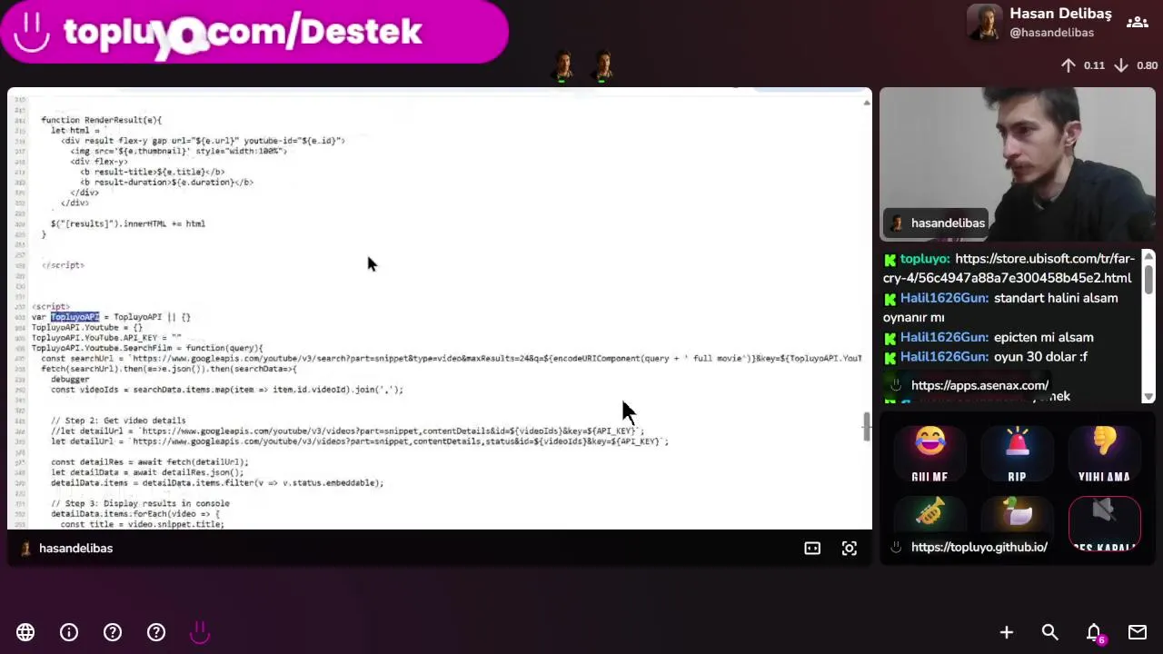The width and height of the screenshot is (1163, 654).
Task: Click the '<b result-duration>${e.duration}</b>' line
Action: [x=166, y=182]
